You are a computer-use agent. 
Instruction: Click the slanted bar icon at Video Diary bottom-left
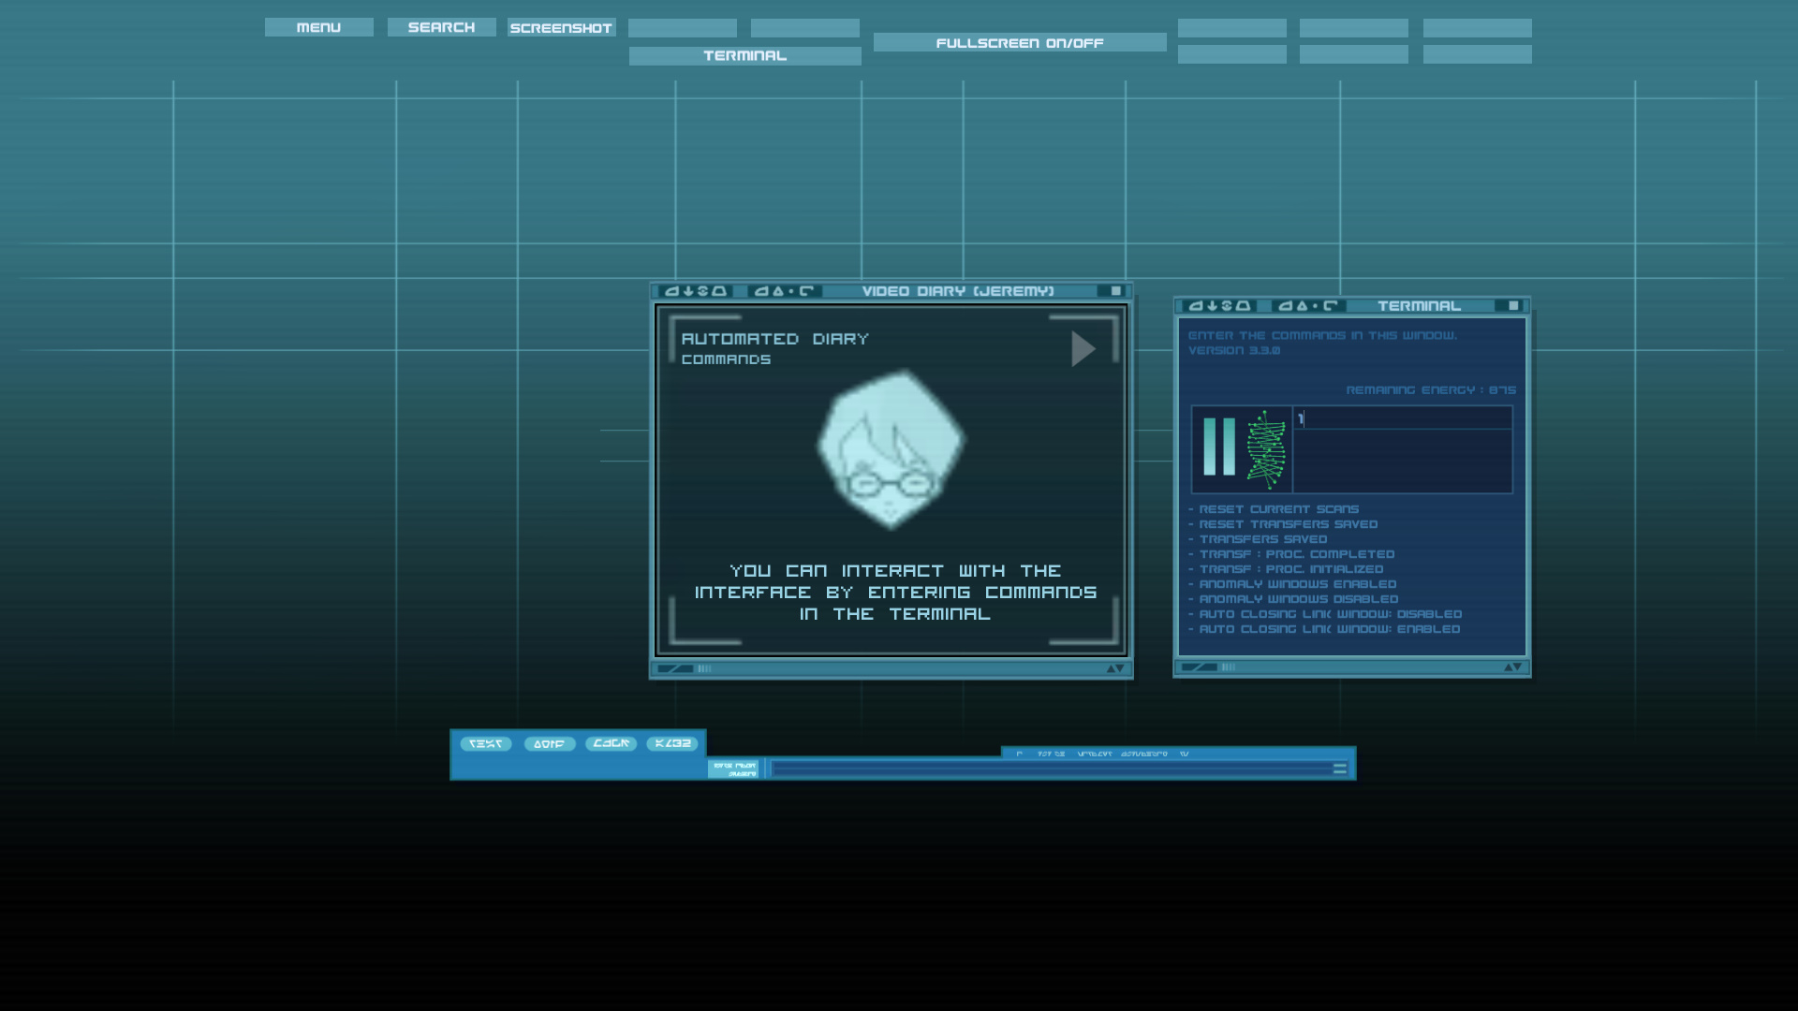[x=675, y=668]
